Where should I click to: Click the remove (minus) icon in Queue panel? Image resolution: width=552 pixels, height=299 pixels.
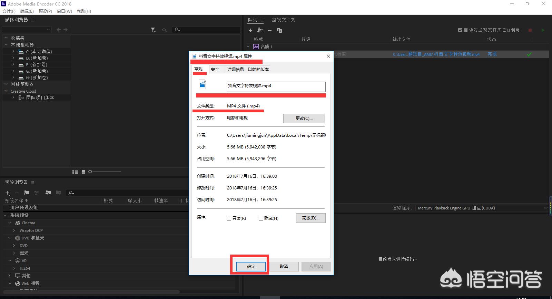coord(270,30)
